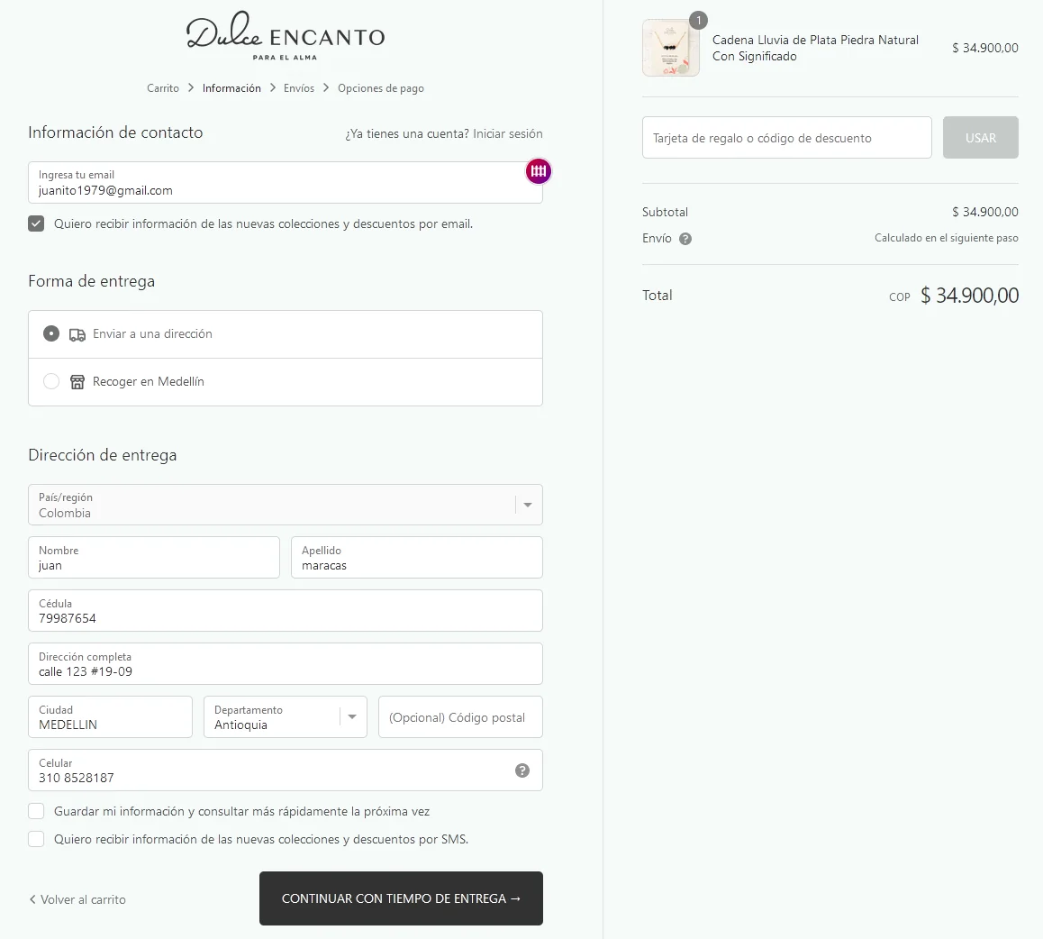Click the help icon in Celular field

pos(522,770)
